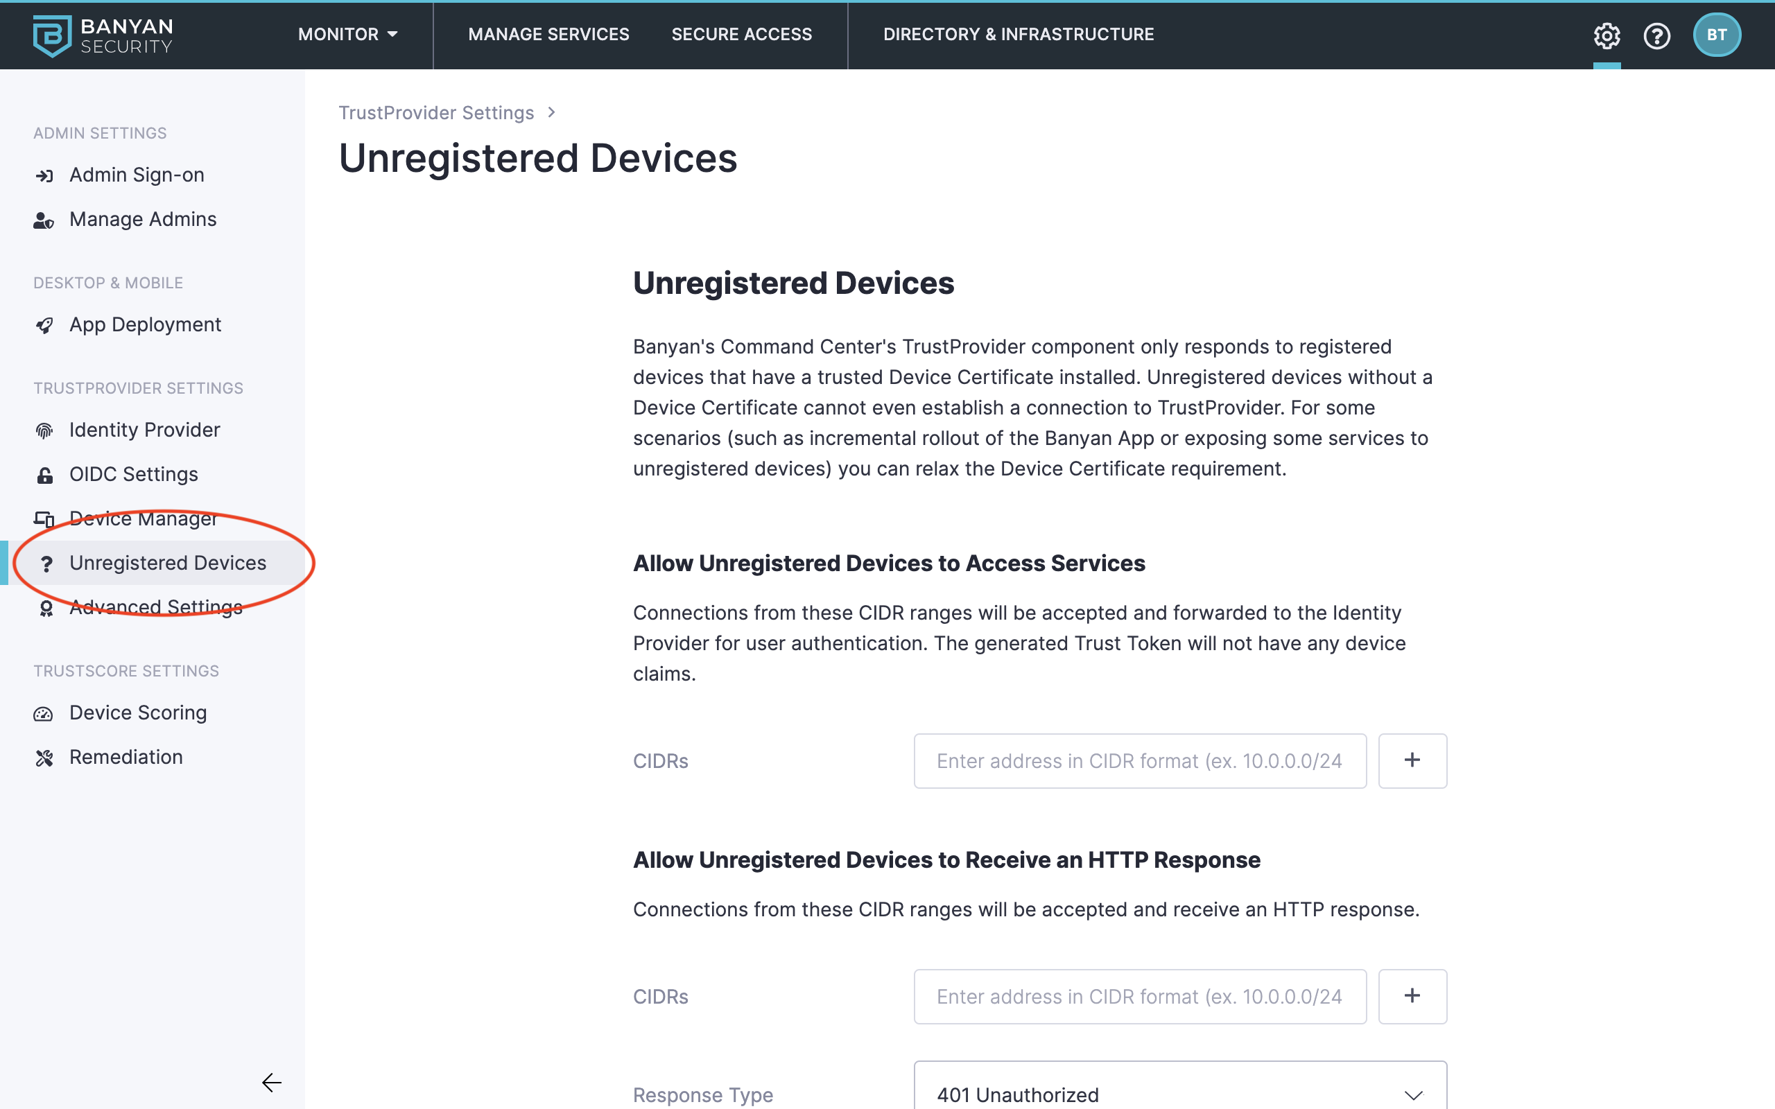Open the BT user avatar menu
1775x1109 pixels.
click(1716, 35)
